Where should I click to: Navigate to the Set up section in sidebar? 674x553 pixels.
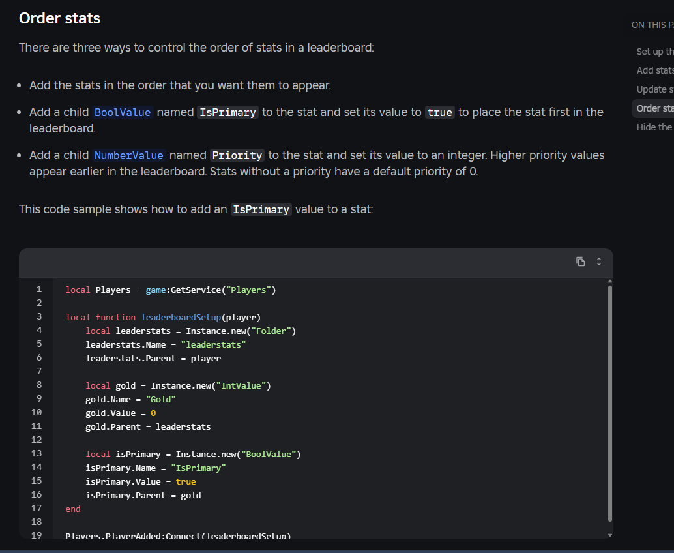pyautogui.click(x=654, y=51)
